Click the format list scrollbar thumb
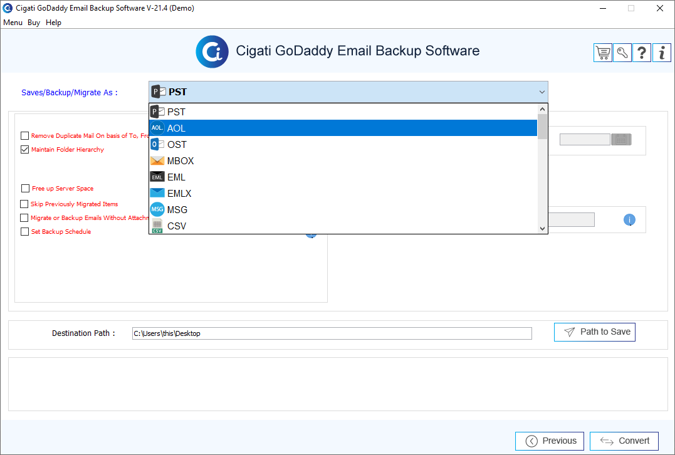 542,127
